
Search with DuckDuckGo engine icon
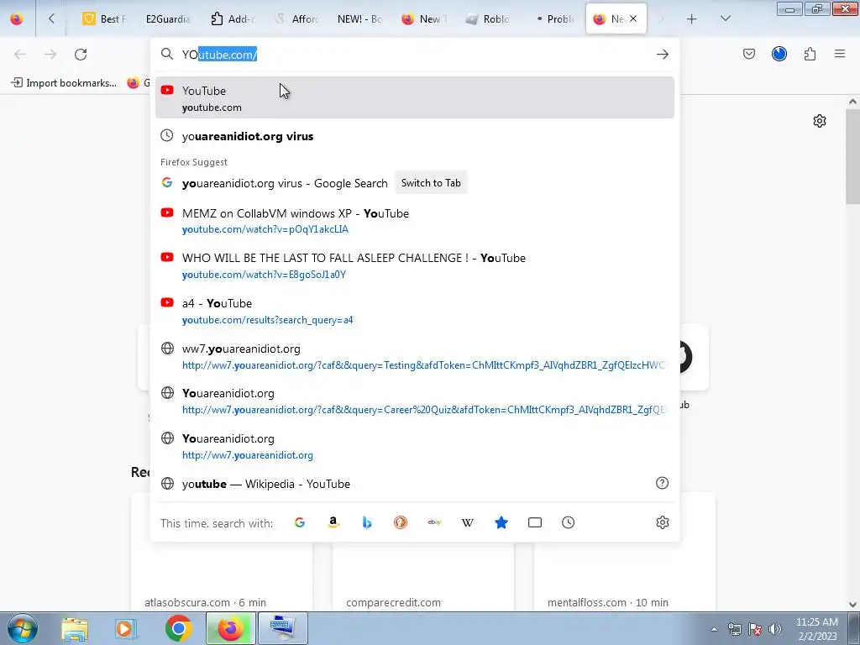pos(401,522)
